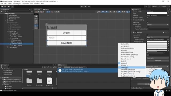The width and height of the screenshot is (171, 96).
Task: Choose Register () in function list
Action: coord(132,65)
